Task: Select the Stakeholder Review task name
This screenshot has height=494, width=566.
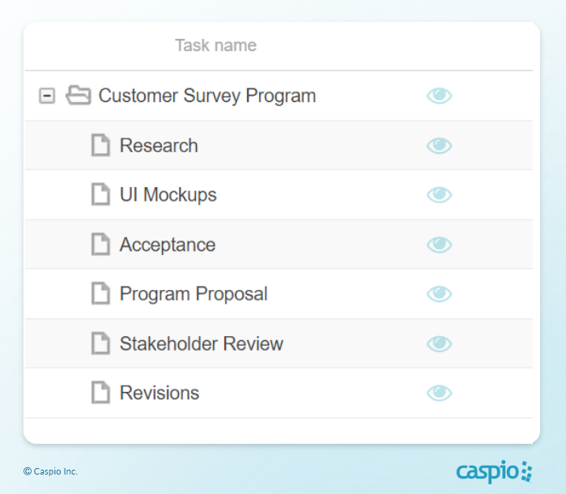Action: 201,343
